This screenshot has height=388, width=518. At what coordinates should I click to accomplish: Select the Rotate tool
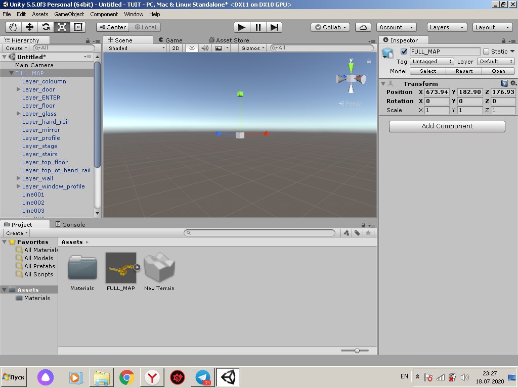46,27
